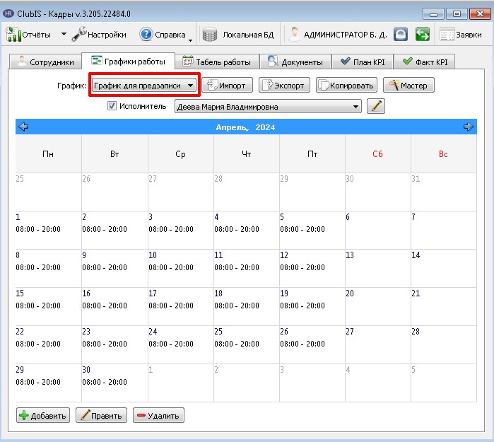Click the Добавить button
Screen dimensions: 494x442
[43, 416]
